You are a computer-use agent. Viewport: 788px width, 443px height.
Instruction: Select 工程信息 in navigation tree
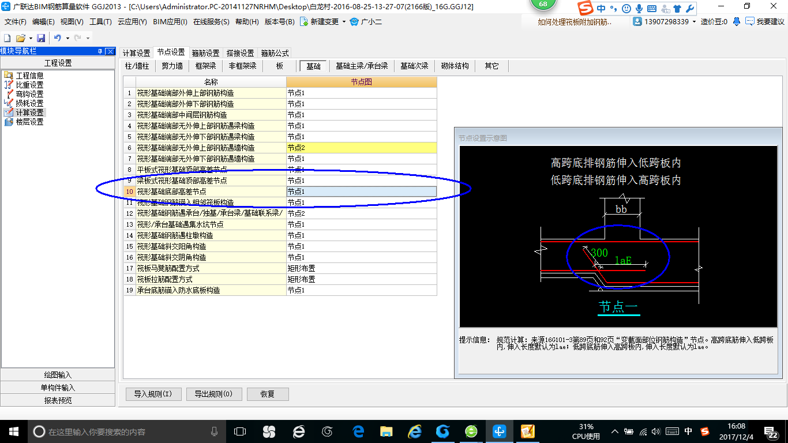point(29,76)
